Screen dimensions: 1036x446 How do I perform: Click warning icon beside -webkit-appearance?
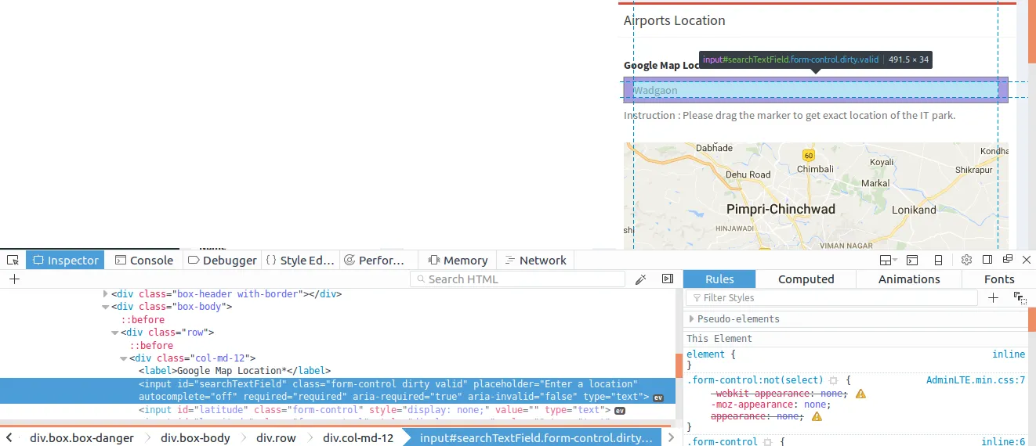point(860,393)
